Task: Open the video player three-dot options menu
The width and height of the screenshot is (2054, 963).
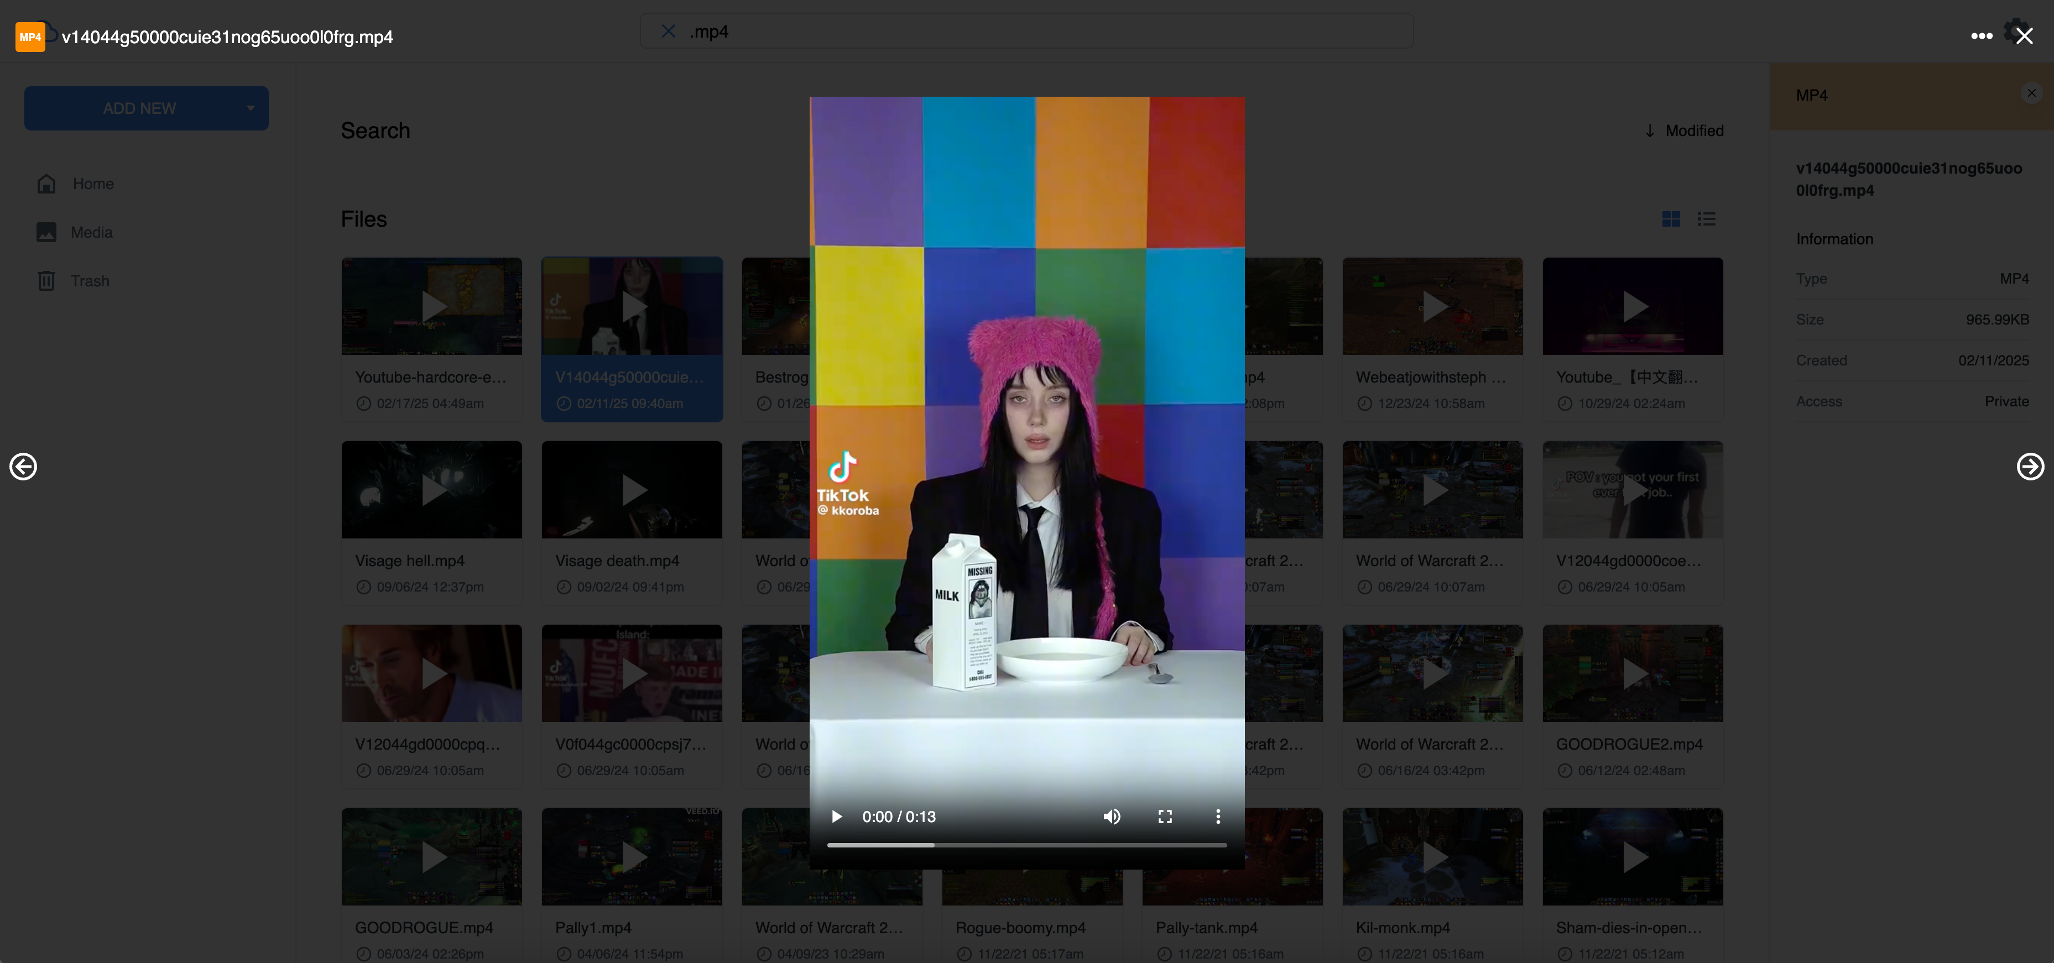Action: click(x=1218, y=817)
